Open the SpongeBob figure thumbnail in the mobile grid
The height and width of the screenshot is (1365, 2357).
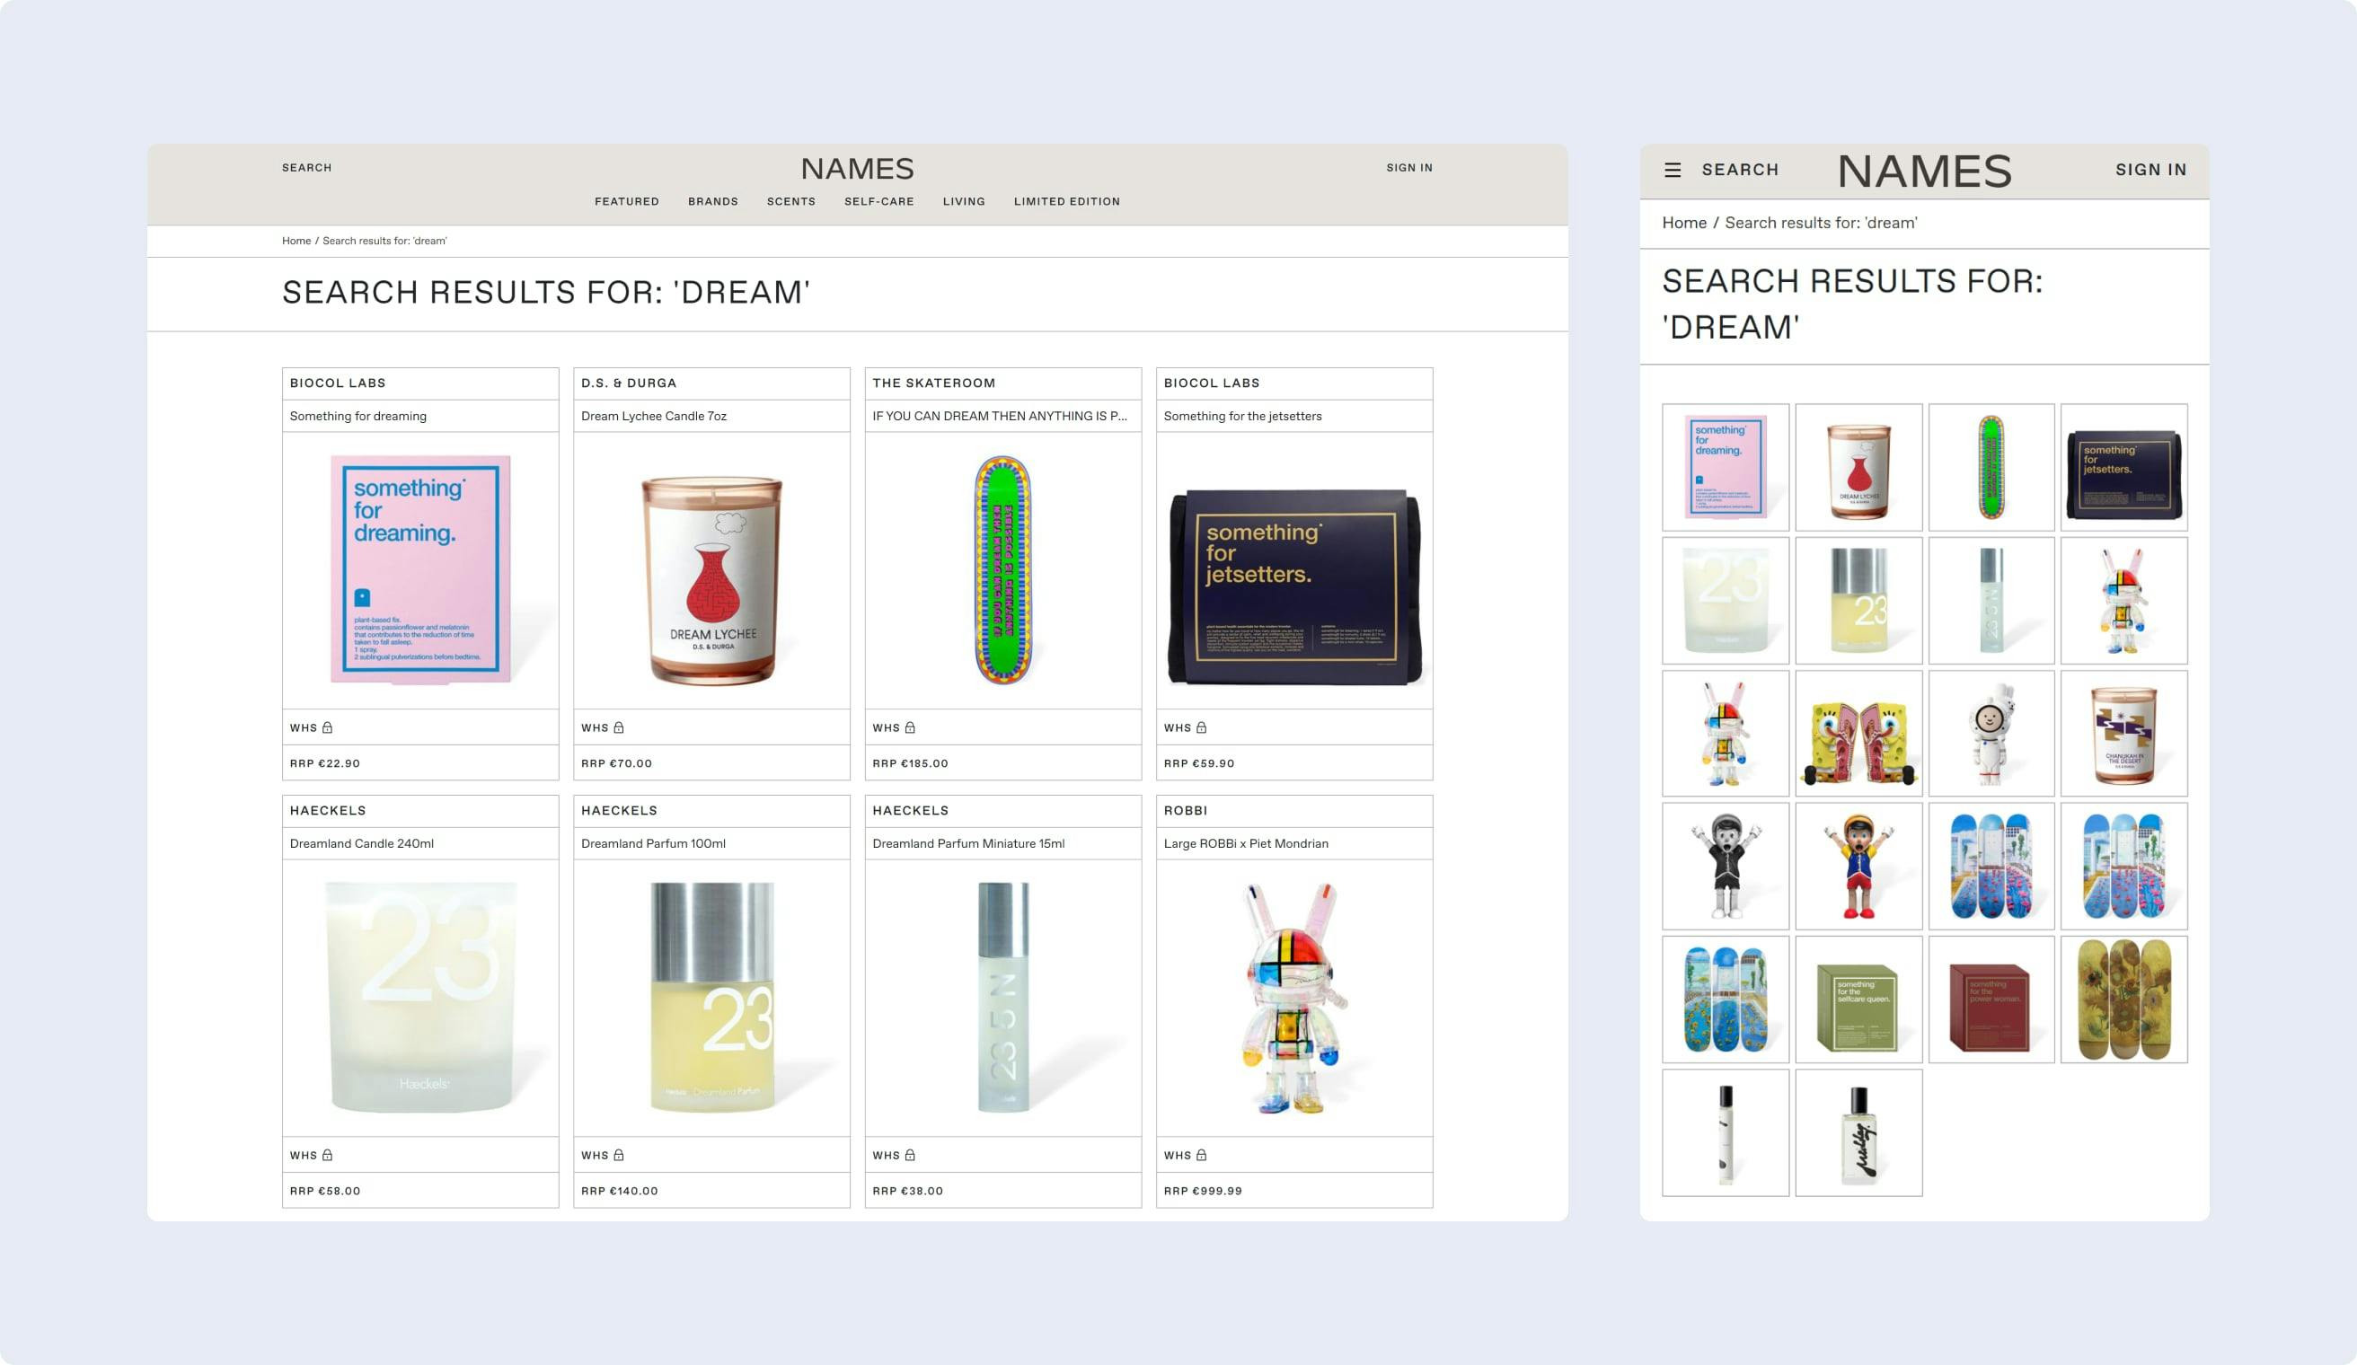pos(1858,733)
